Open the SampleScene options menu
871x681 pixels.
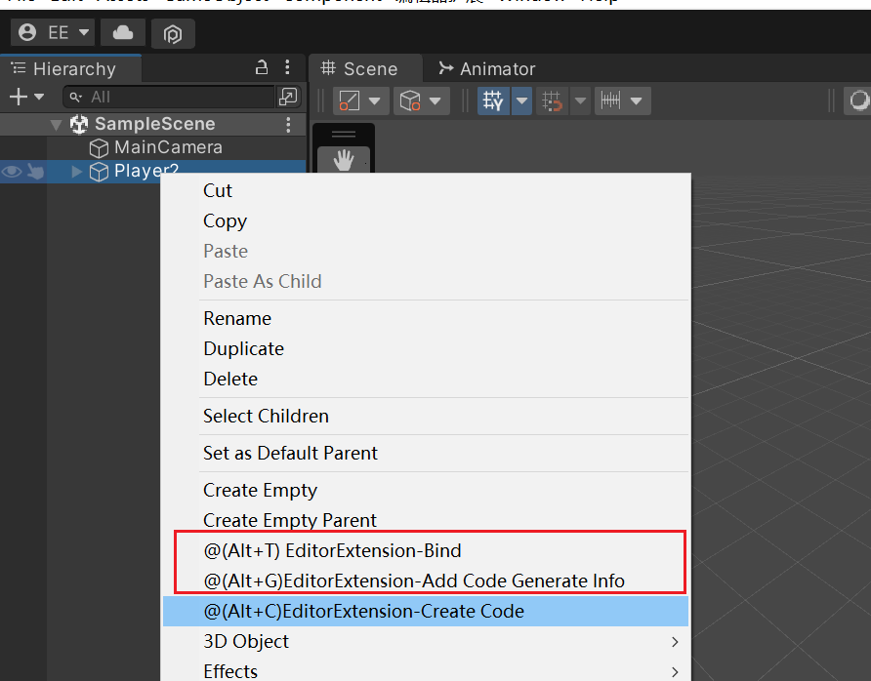(x=288, y=124)
